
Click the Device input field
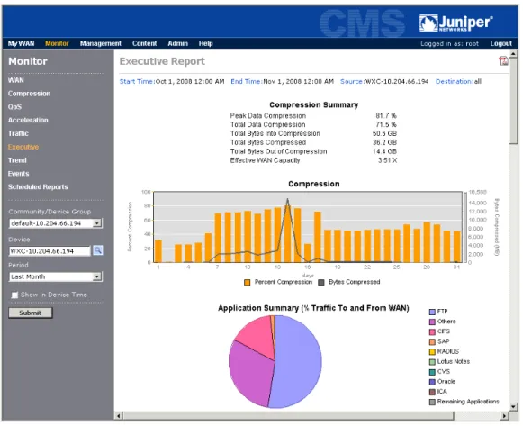tap(50, 251)
